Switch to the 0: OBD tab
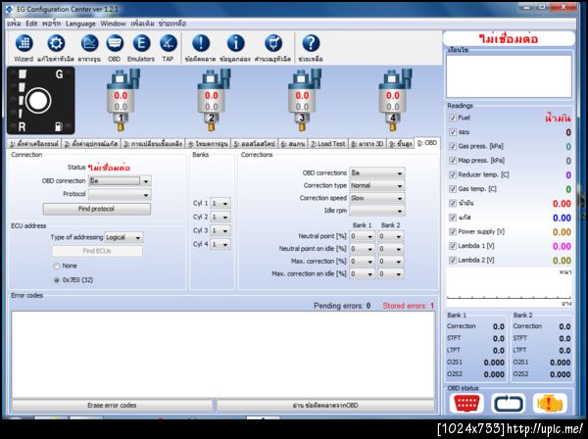 point(426,143)
